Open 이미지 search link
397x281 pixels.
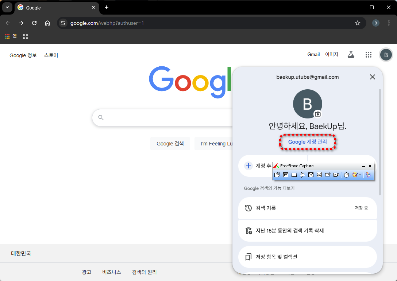point(332,54)
